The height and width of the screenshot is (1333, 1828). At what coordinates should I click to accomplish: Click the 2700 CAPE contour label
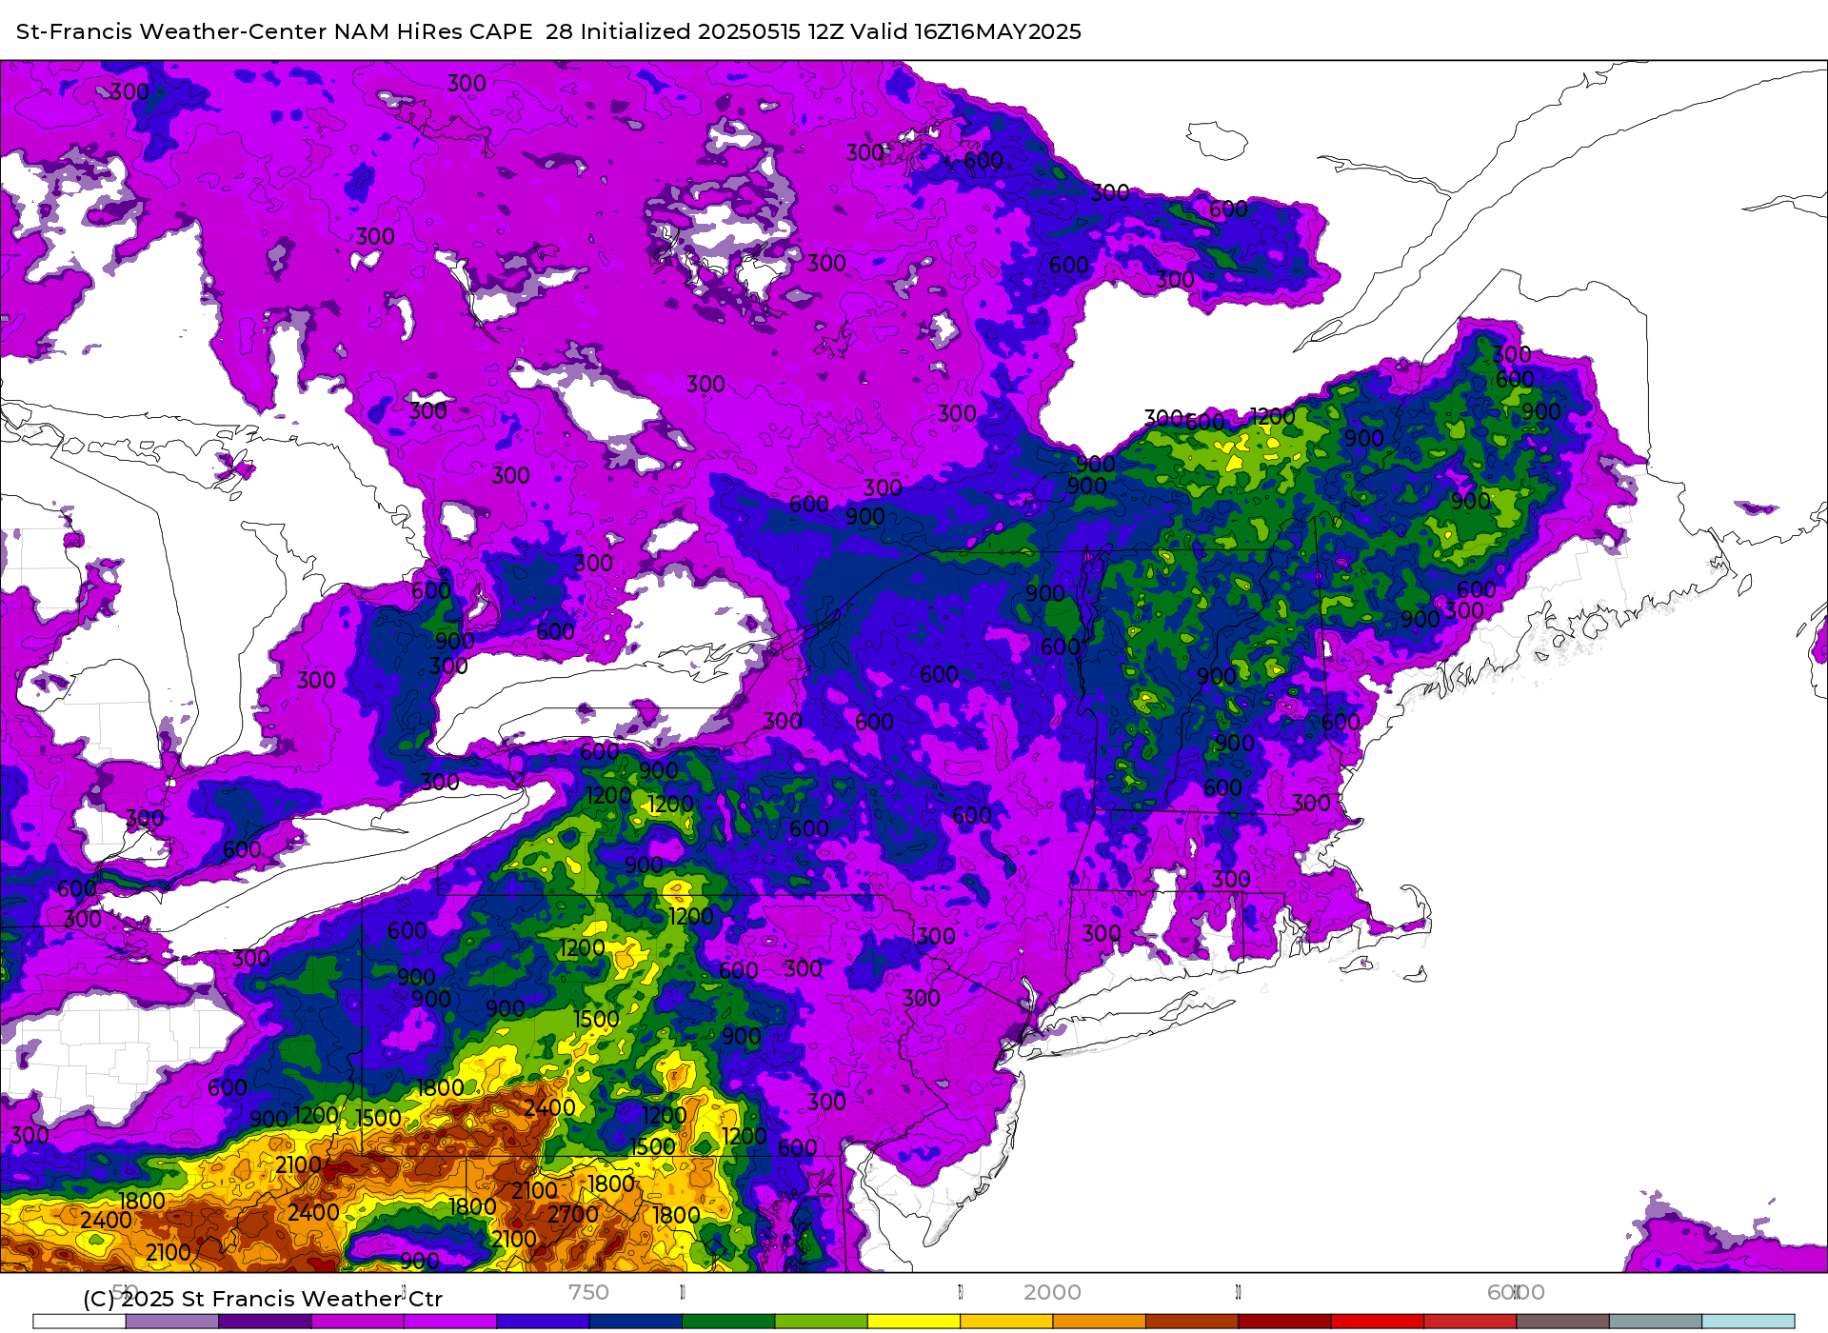click(572, 1214)
